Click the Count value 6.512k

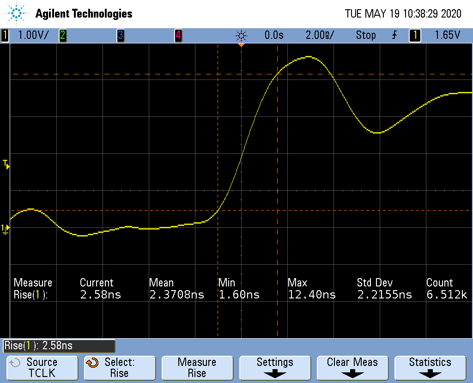click(447, 295)
